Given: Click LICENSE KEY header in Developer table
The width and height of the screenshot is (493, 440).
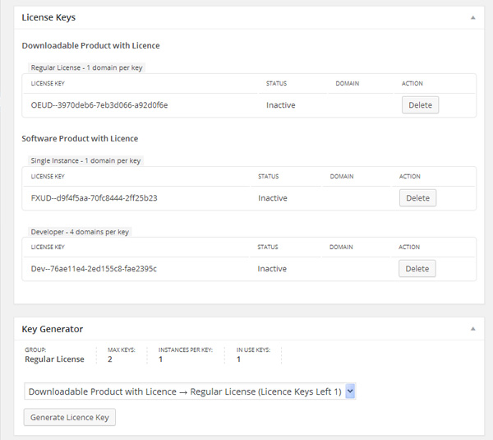Looking at the screenshot, I should (48, 247).
